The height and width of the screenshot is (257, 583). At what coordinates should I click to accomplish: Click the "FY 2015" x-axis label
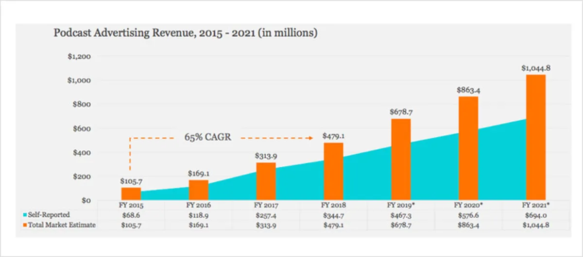tap(131, 205)
